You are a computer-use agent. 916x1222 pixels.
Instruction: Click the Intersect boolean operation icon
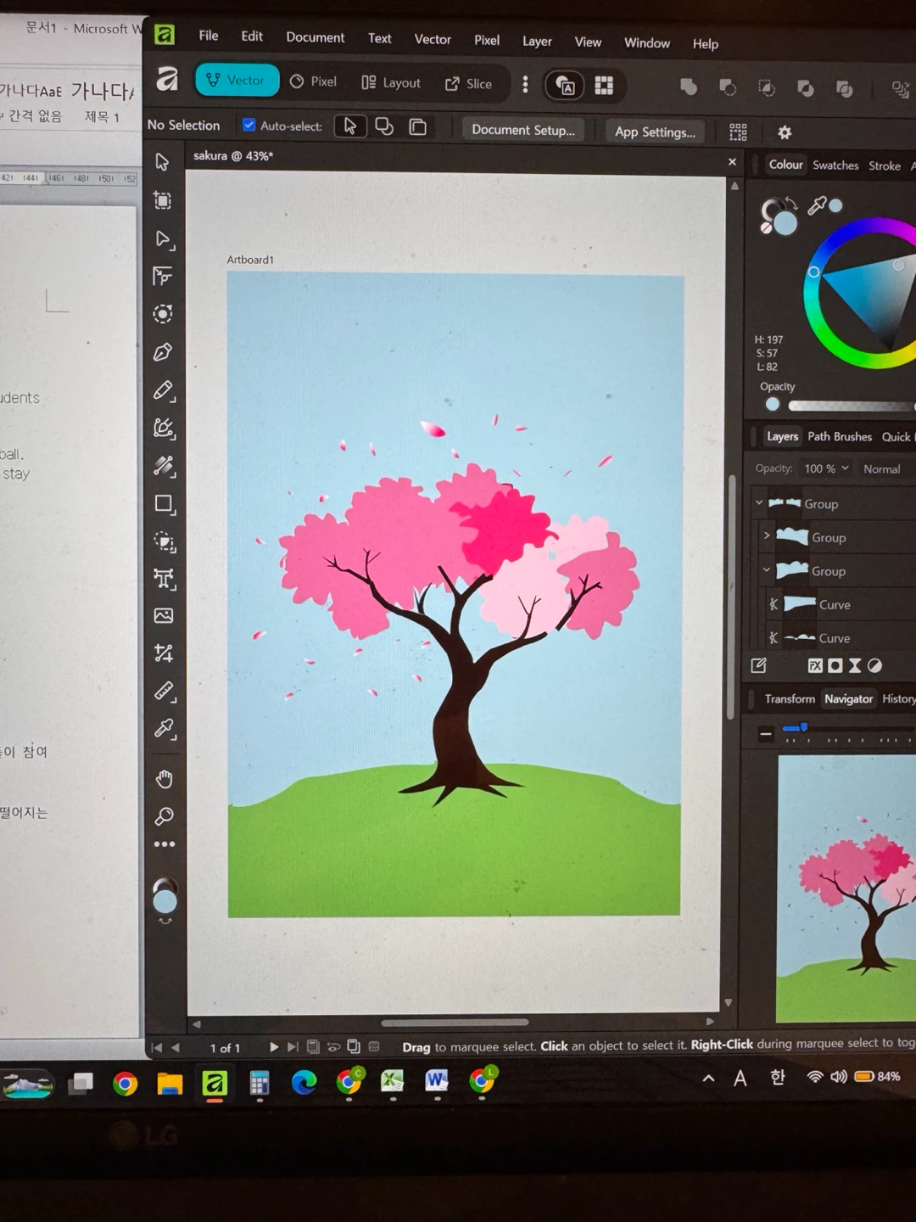[767, 88]
